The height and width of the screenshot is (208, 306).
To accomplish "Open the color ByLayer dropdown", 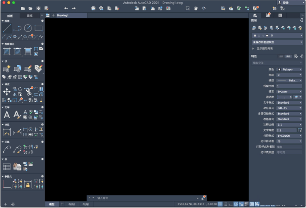I will (x=289, y=69).
